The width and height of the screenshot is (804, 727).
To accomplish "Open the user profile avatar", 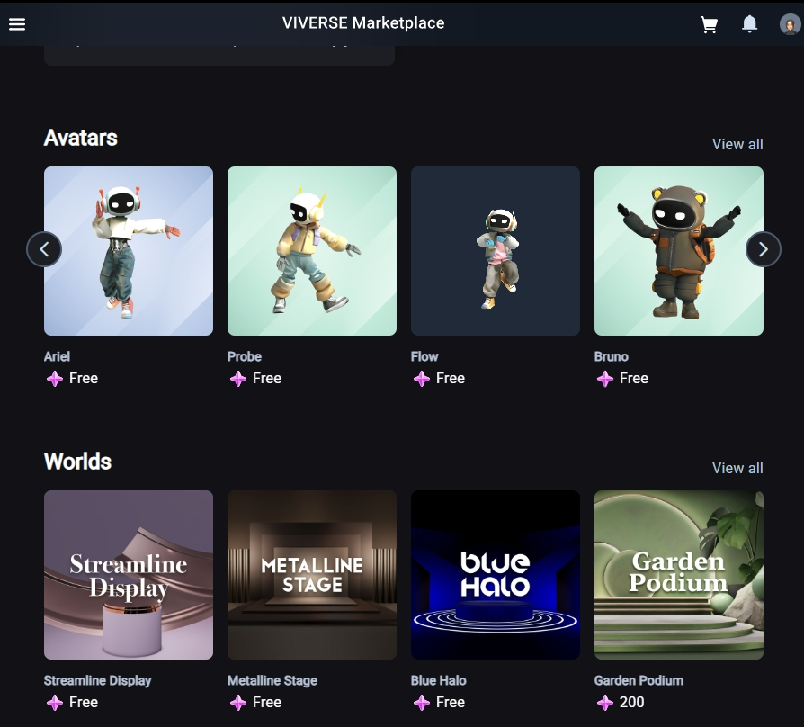I will coord(790,24).
